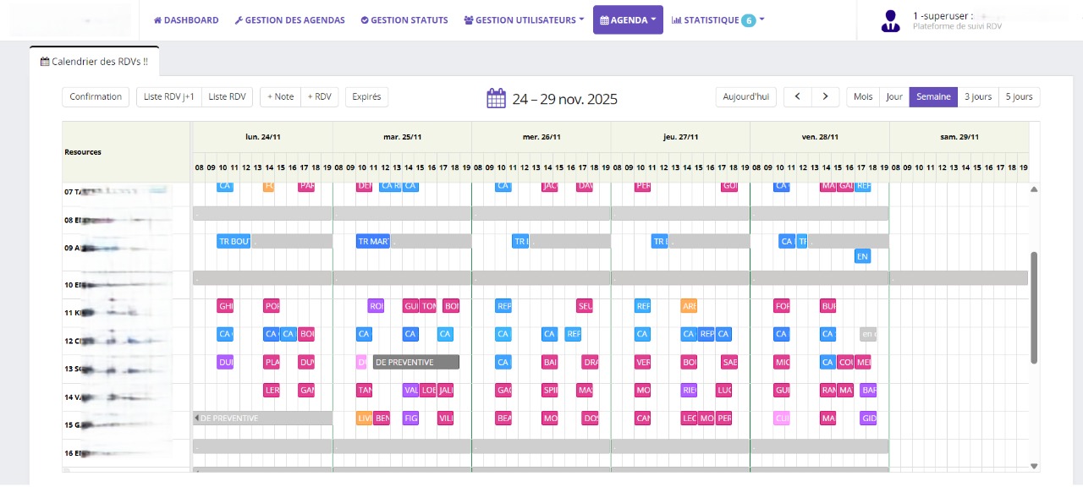Viewport: 1083px width, 487px height.
Task: Click the Statistique notification badge showing 6
Action: click(748, 20)
